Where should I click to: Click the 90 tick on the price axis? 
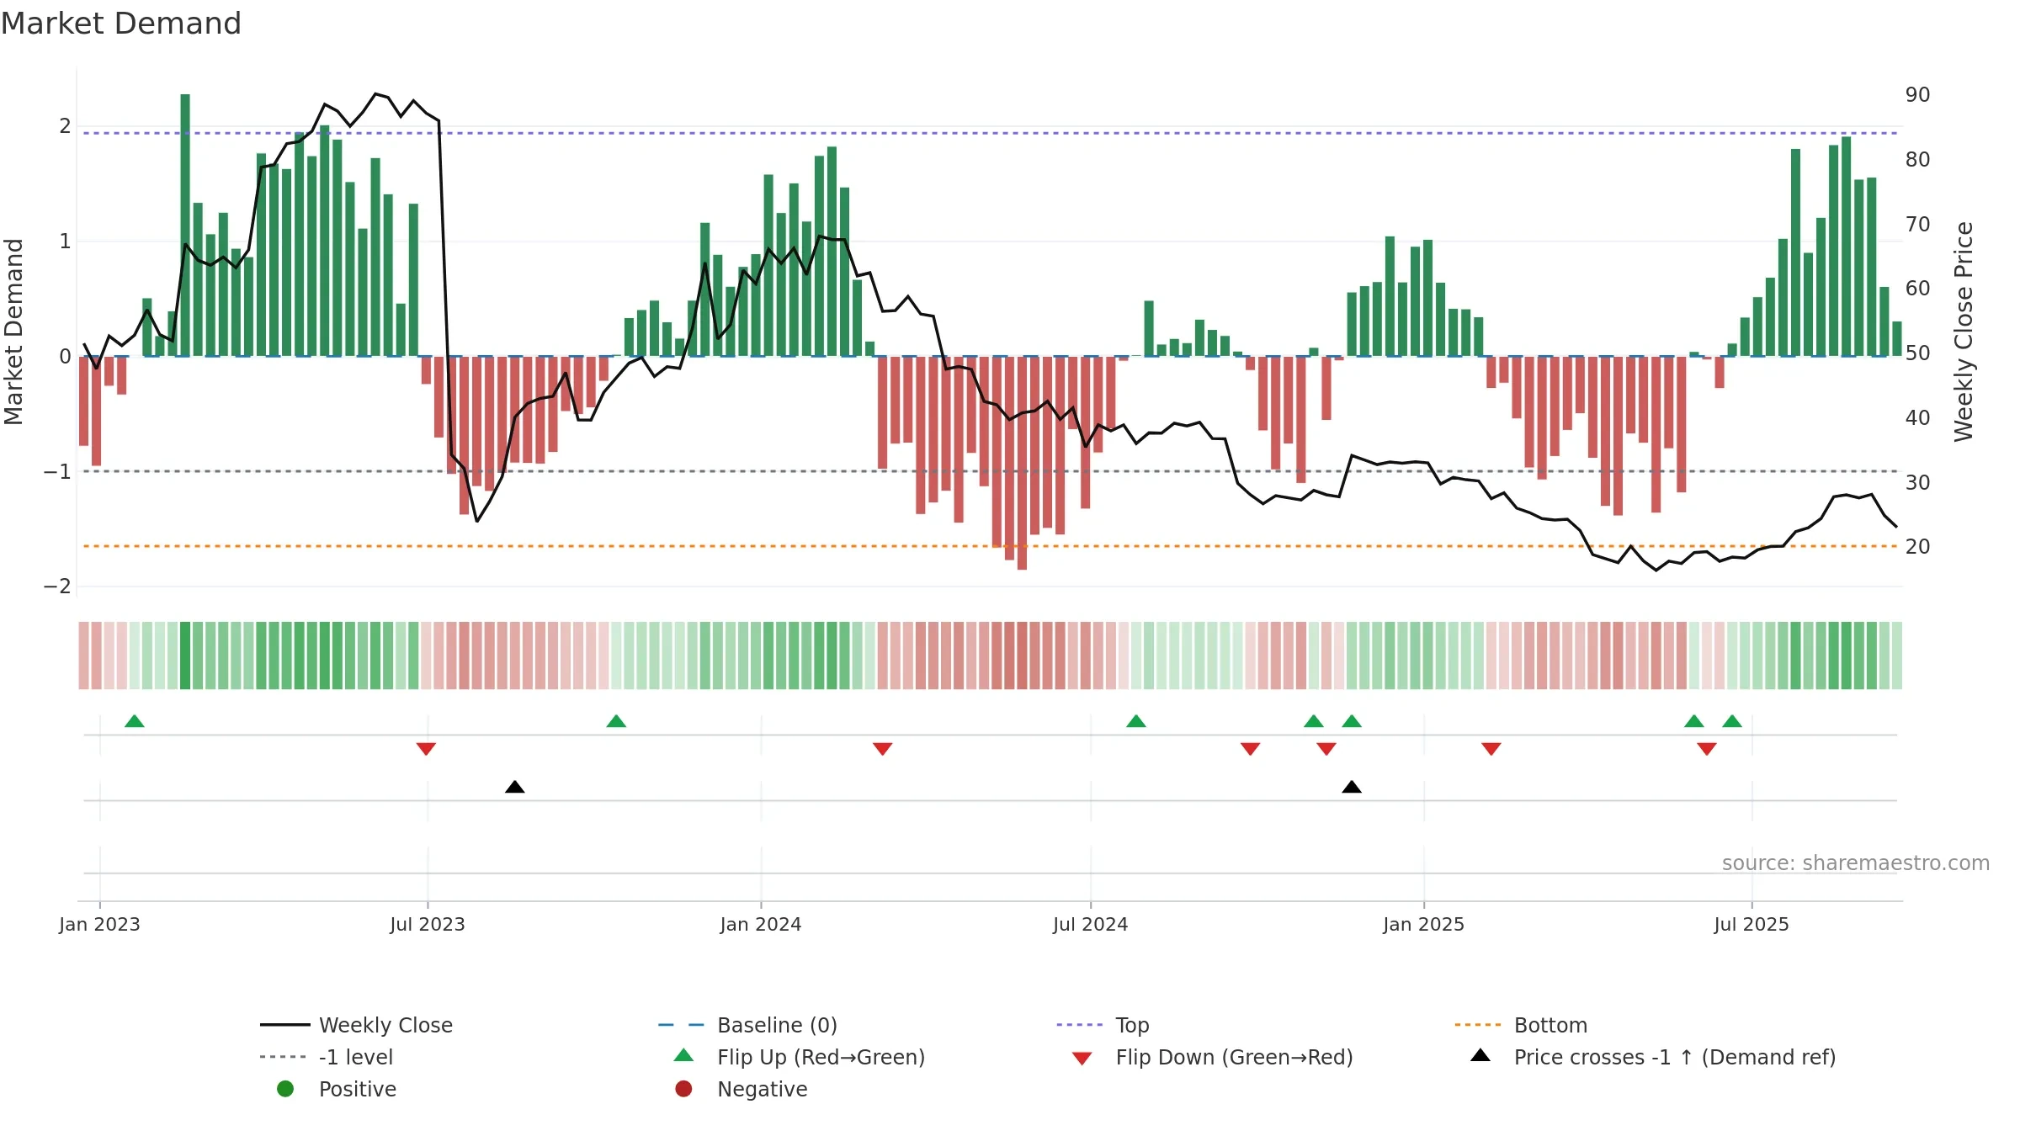1917,94
